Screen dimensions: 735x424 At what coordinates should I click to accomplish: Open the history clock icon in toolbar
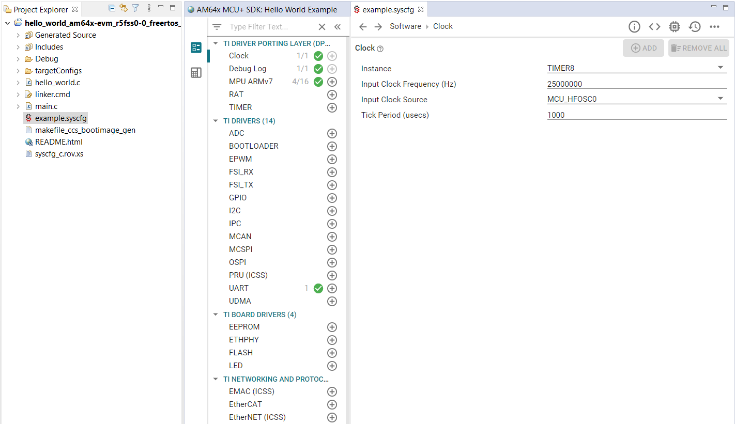click(694, 27)
